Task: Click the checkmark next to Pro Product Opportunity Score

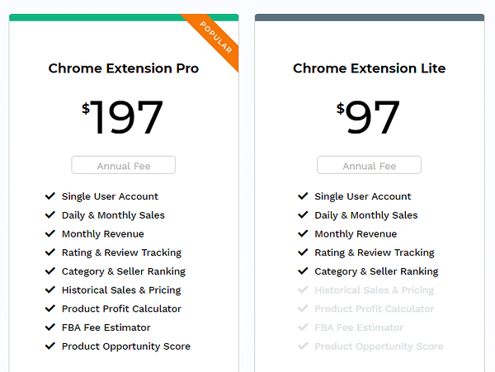Action: click(x=50, y=346)
